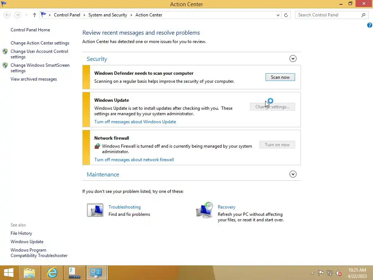Open Change User Account Control settings

tap(39, 54)
